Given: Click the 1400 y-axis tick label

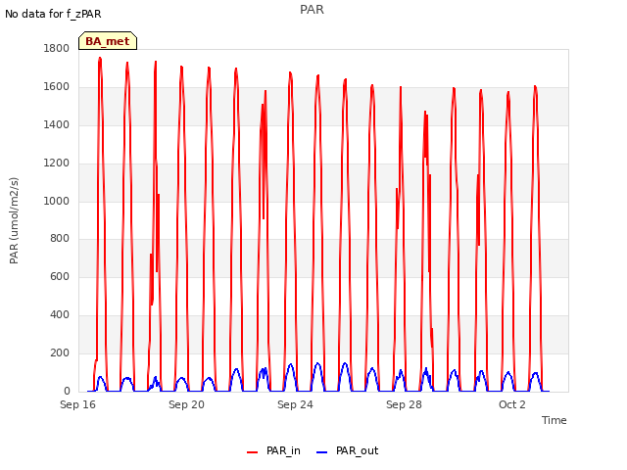Looking at the screenshot, I should [57, 124].
